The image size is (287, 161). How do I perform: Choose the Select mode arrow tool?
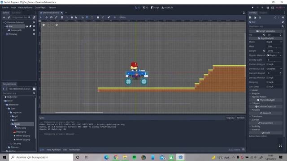pyautogui.click(x=41, y=17)
